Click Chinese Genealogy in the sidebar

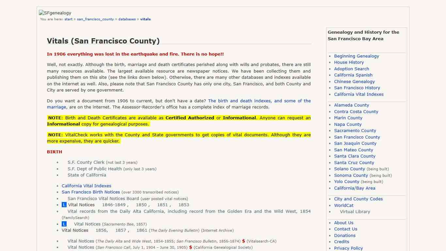tap(354, 81)
